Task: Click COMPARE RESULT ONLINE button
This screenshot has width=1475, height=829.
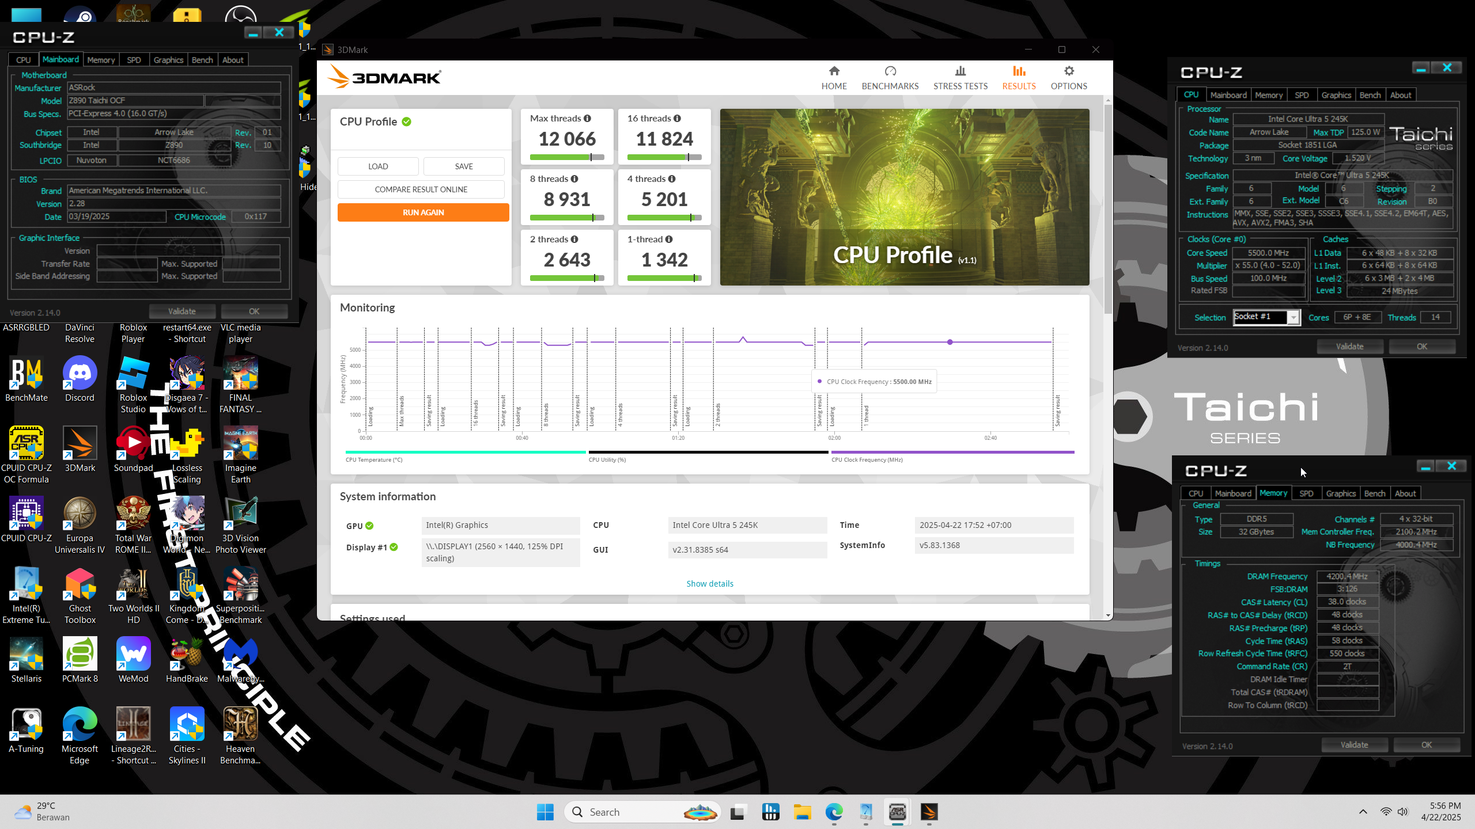Action: pos(421,189)
